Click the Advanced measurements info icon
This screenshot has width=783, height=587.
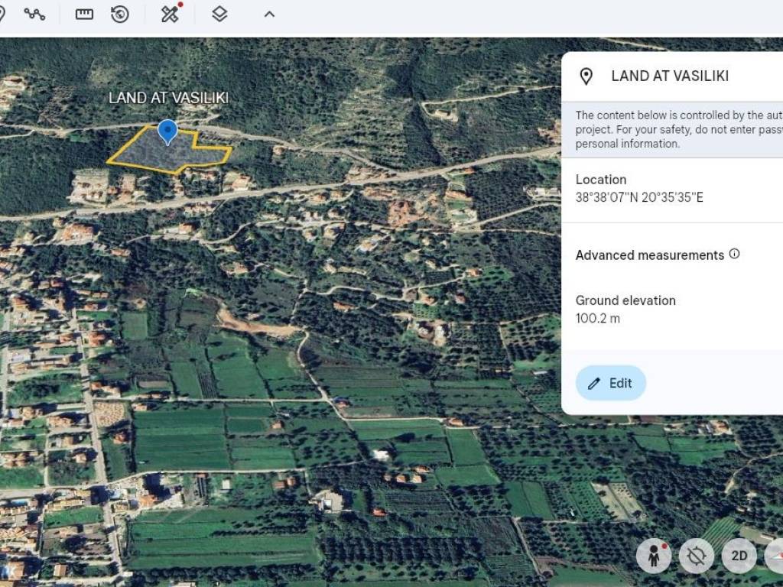[x=734, y=254]
